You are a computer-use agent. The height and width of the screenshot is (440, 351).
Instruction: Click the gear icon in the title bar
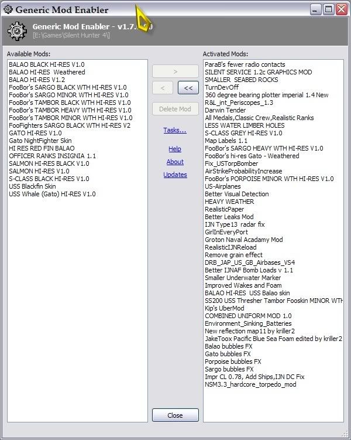(x=8, y=9)
